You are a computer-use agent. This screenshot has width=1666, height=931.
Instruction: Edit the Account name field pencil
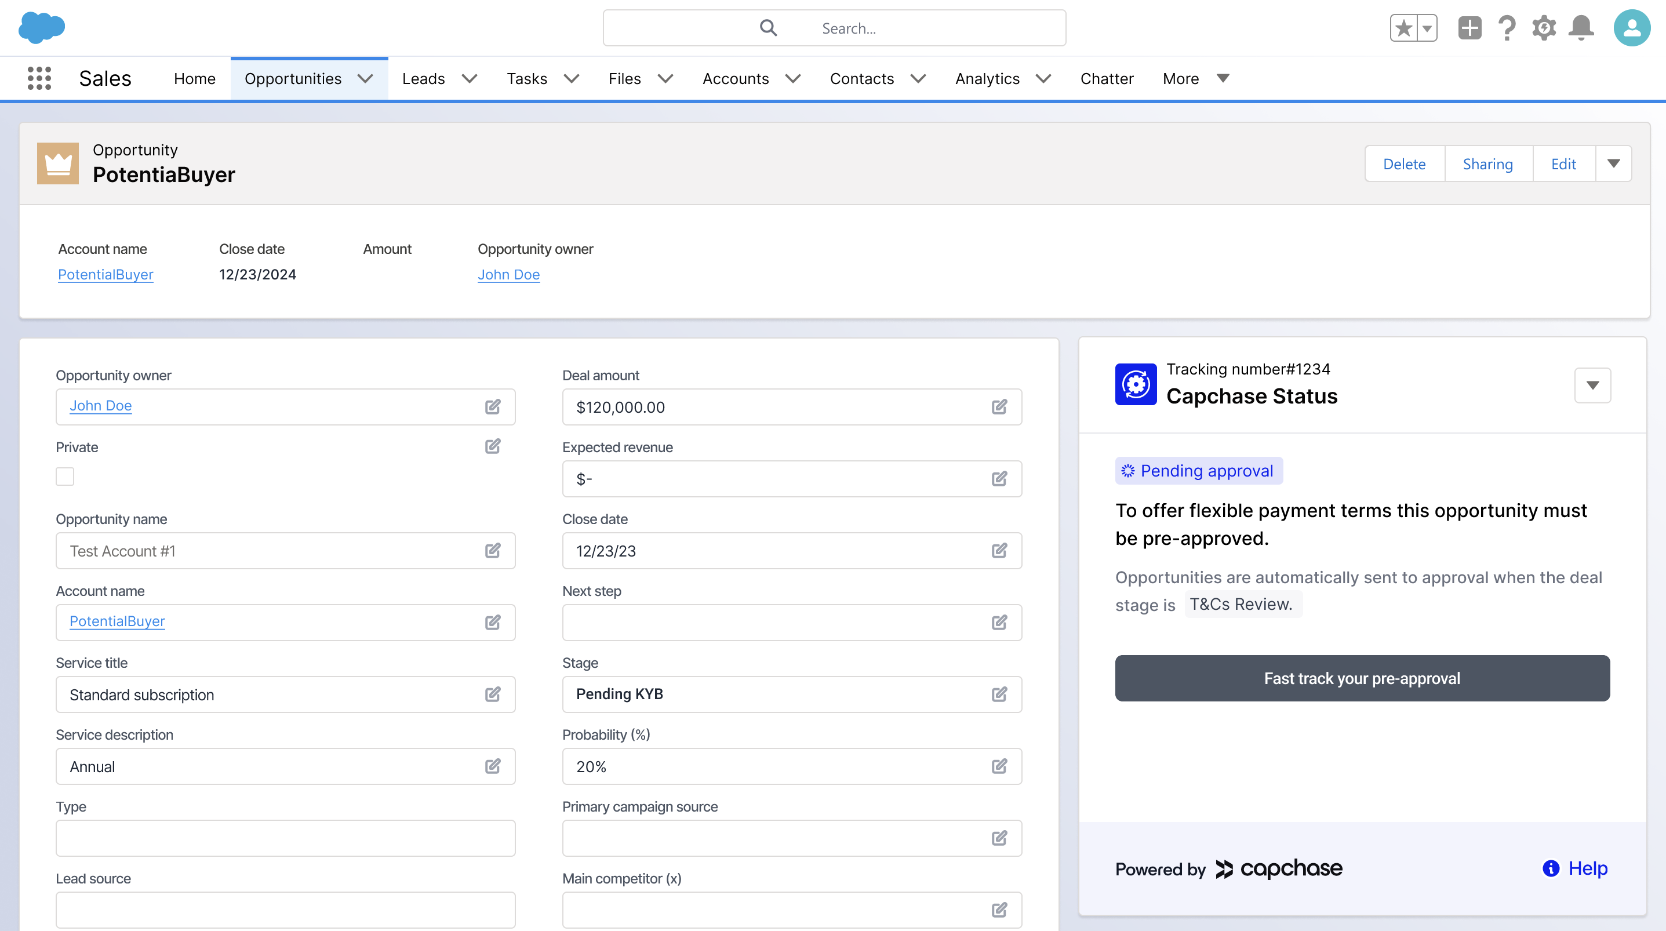(493, 623)
